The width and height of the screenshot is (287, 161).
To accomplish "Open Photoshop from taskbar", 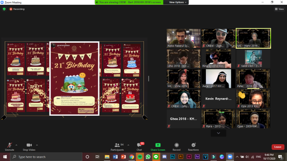I will [x=172, y=157].
